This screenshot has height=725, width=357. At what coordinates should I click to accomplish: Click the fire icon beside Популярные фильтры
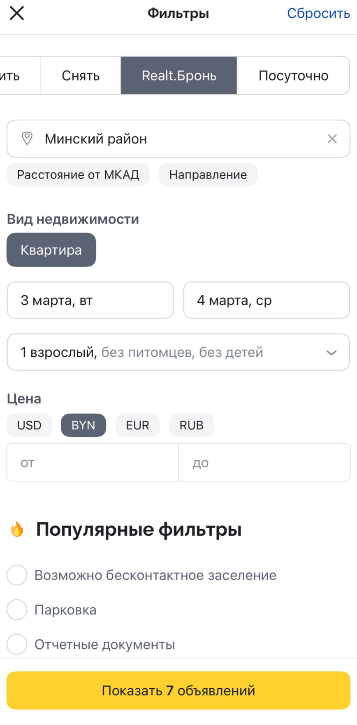pyautogui.click(x=17, y=529)
